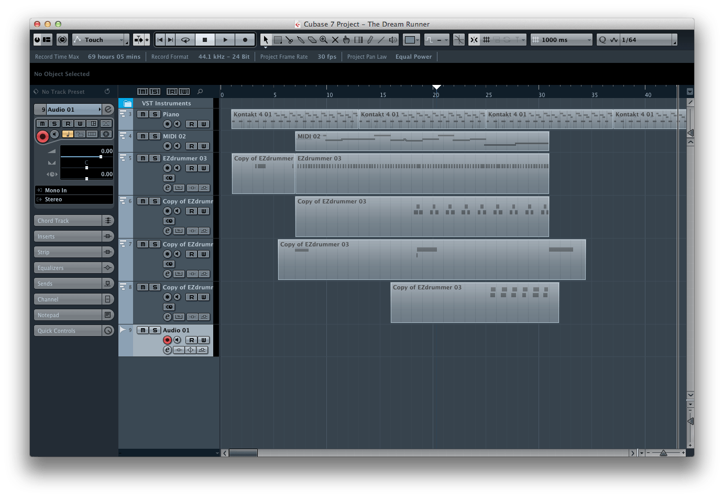
Task: Click the Stereo output routing
Action: (74, 199)
